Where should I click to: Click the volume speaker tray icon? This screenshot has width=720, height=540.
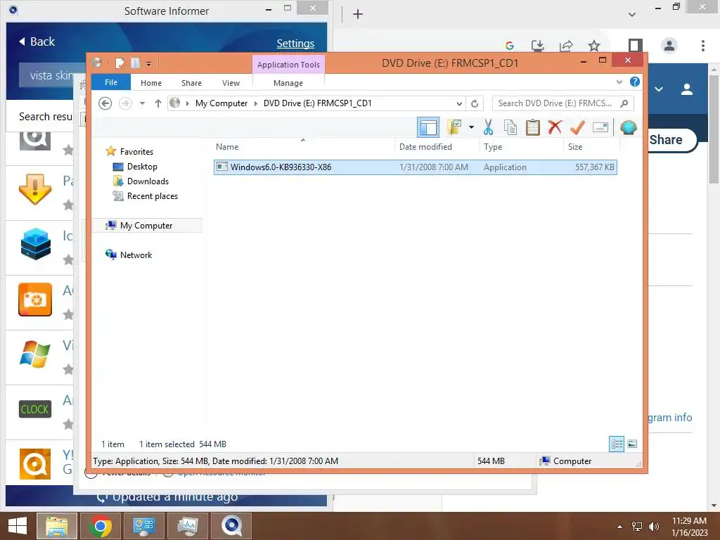pos(654,527)
